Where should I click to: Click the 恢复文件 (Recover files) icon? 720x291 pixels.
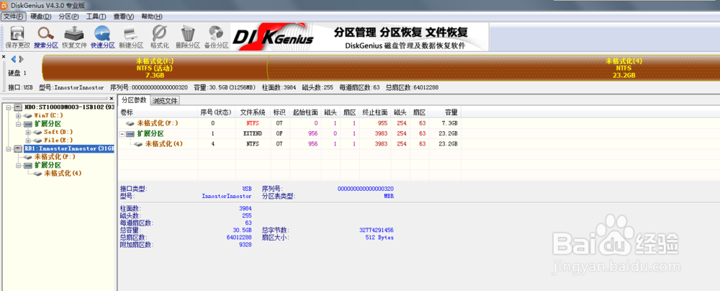[74, 37]
